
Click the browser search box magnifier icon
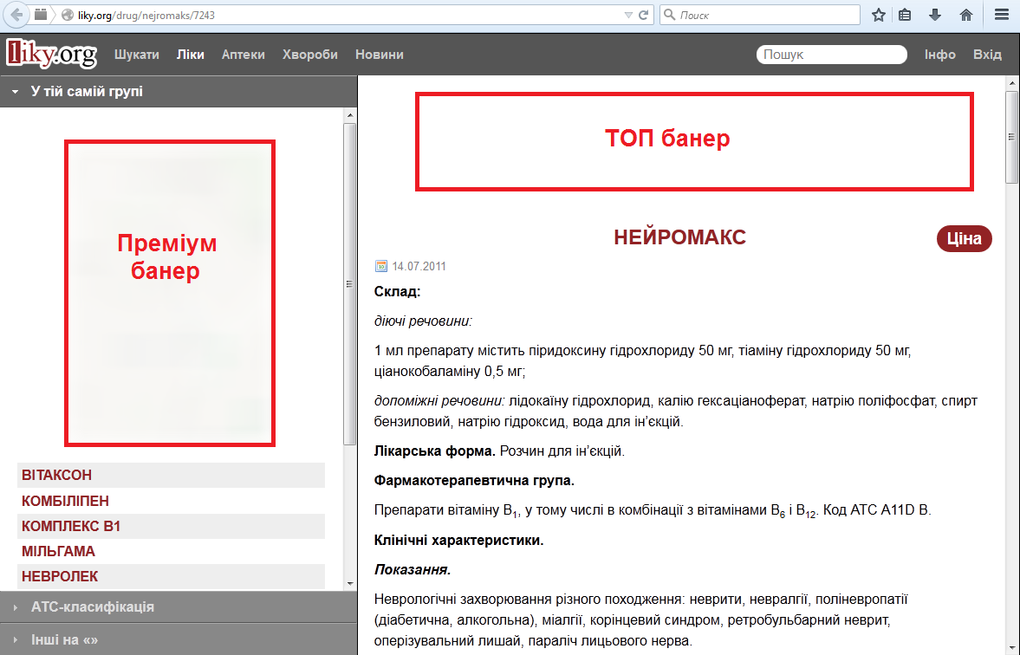click(x=669, y=15)
